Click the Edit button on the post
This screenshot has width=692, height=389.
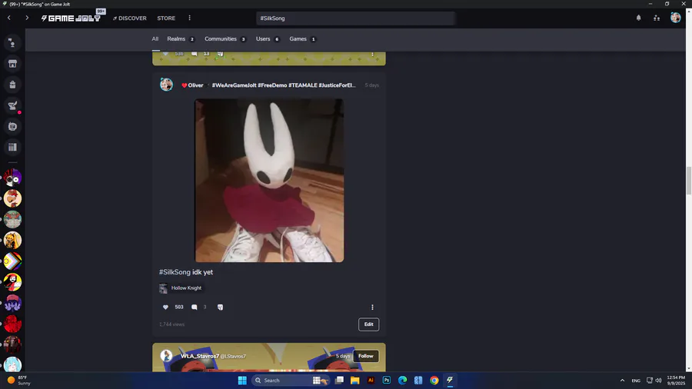[368, 324]
